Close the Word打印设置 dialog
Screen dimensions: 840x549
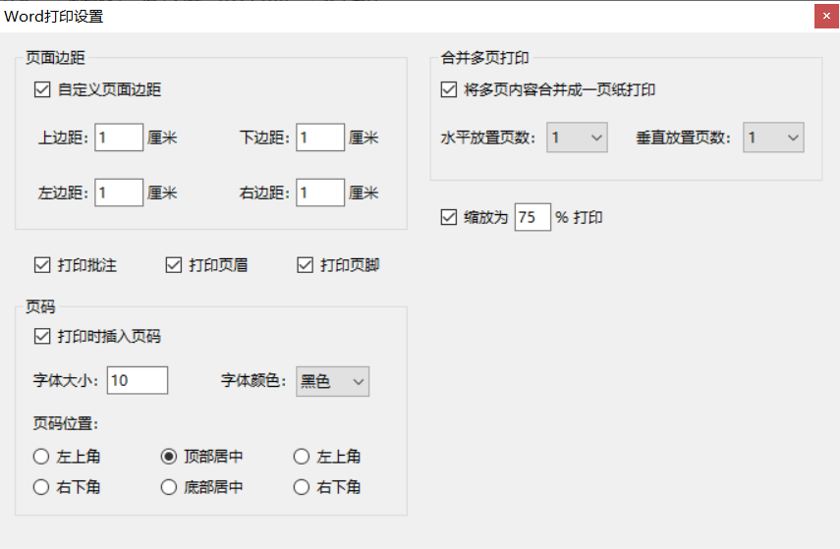click(x=826, y=16)
